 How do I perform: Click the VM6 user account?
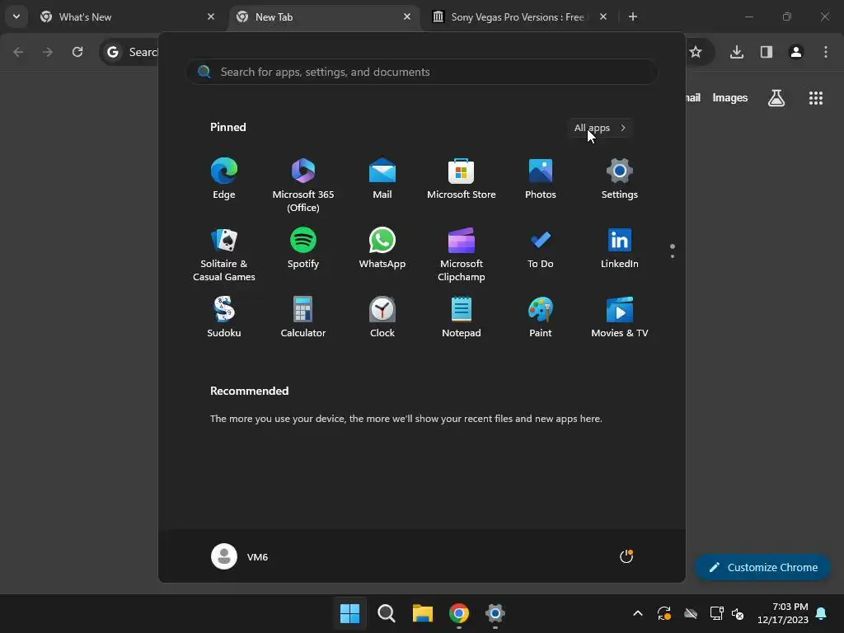[x=240, y=556]
